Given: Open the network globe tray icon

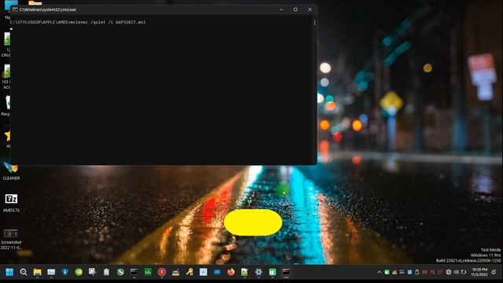Looking at the screenshot, I should [449, 272].
